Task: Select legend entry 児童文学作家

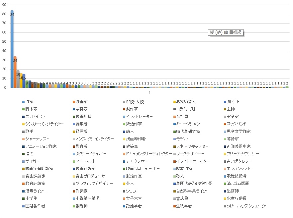Action: coord(237,132)
